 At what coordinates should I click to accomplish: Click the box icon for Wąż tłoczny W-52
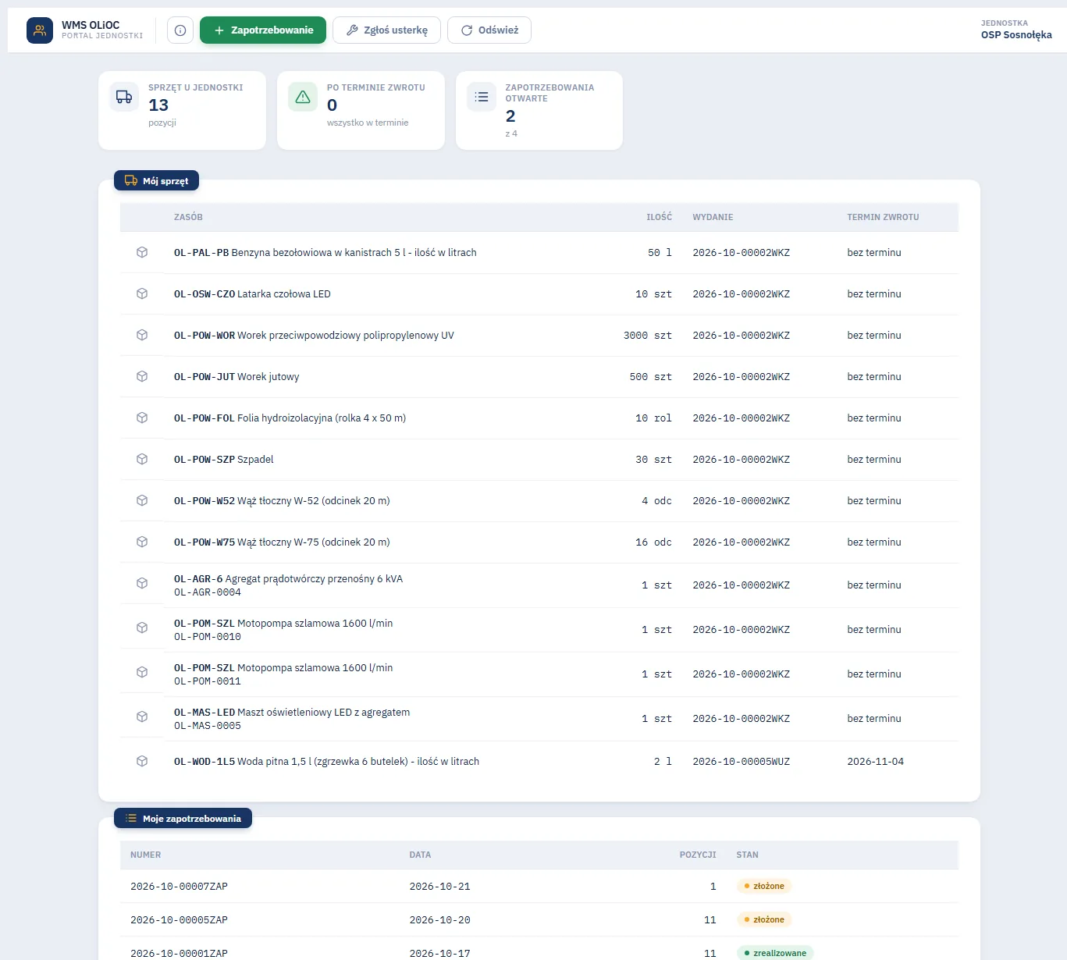pos(142,500)
